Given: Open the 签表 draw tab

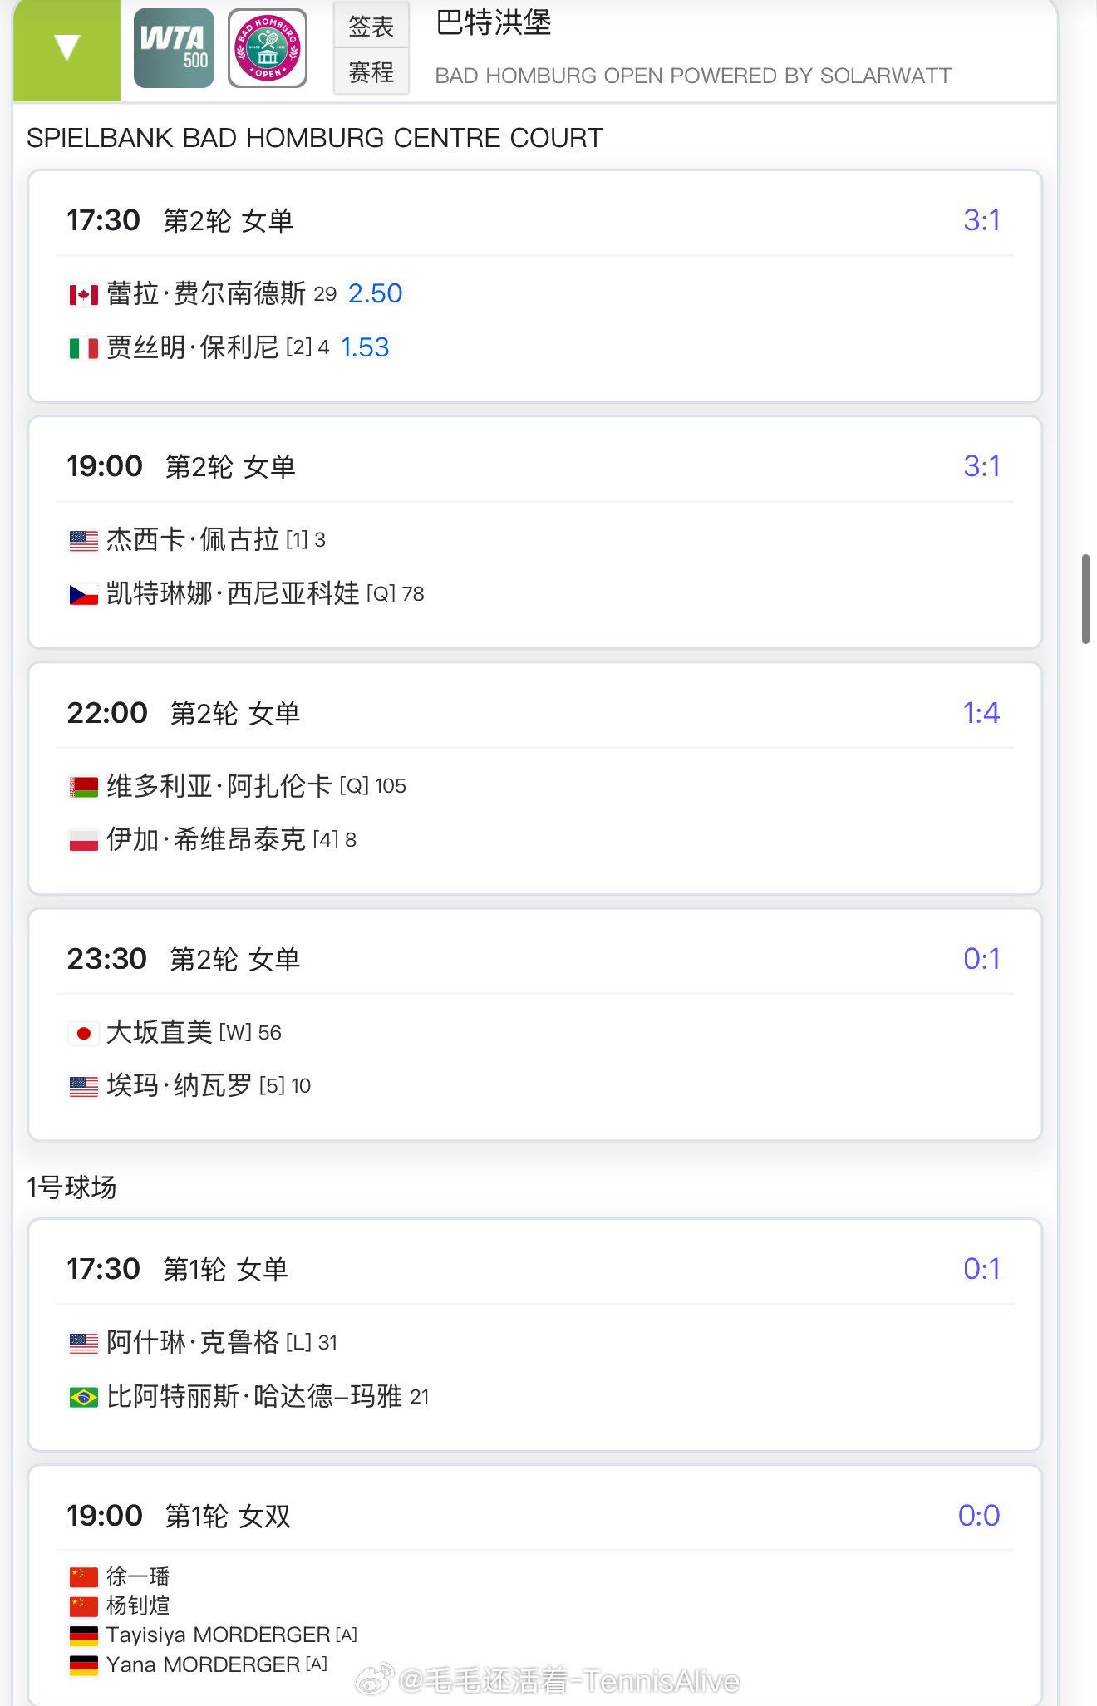Looking at the screenshot, I should 371,26.
